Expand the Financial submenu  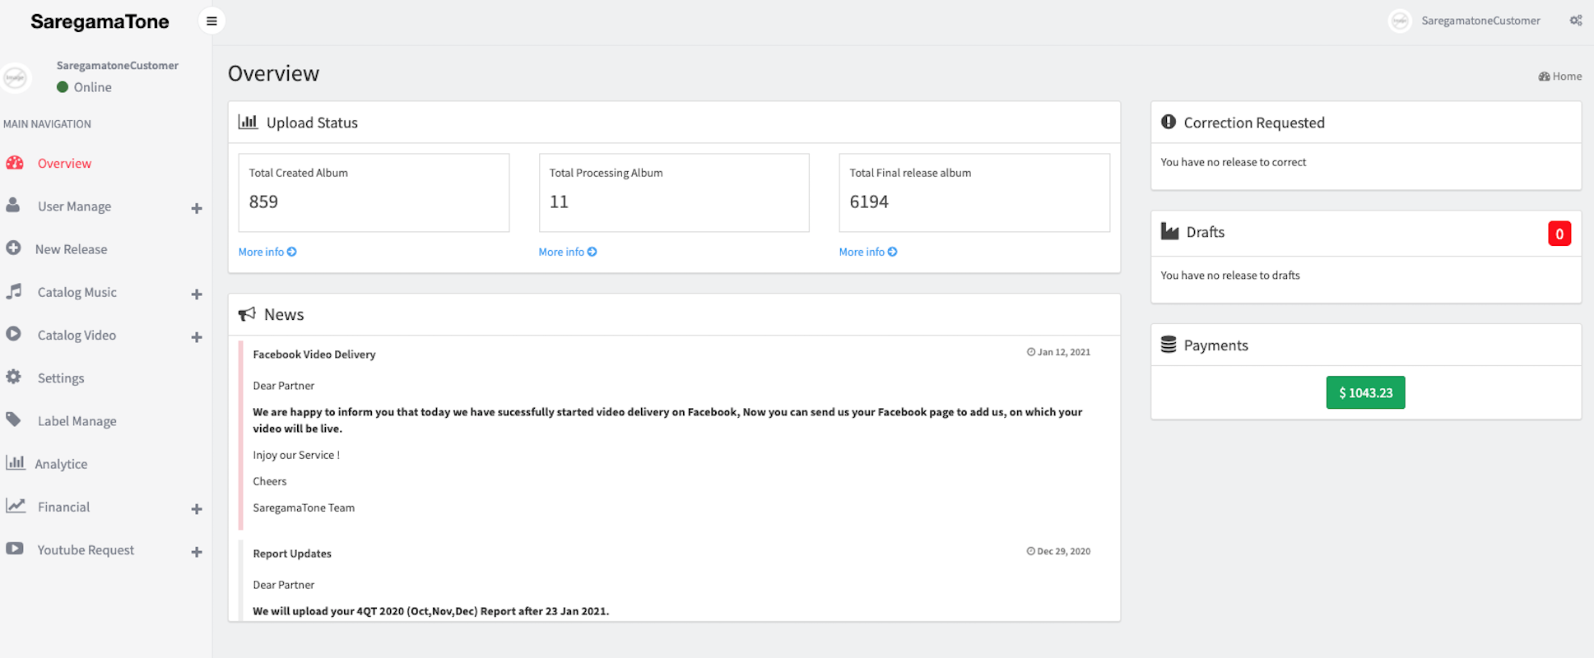tap(197, 509)
